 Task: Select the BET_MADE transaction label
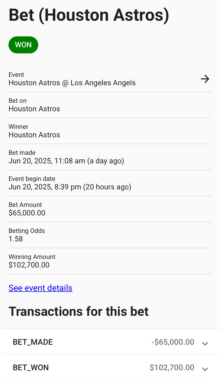33,342
